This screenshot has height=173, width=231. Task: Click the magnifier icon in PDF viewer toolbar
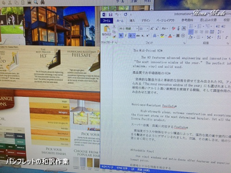click(36, 2)
